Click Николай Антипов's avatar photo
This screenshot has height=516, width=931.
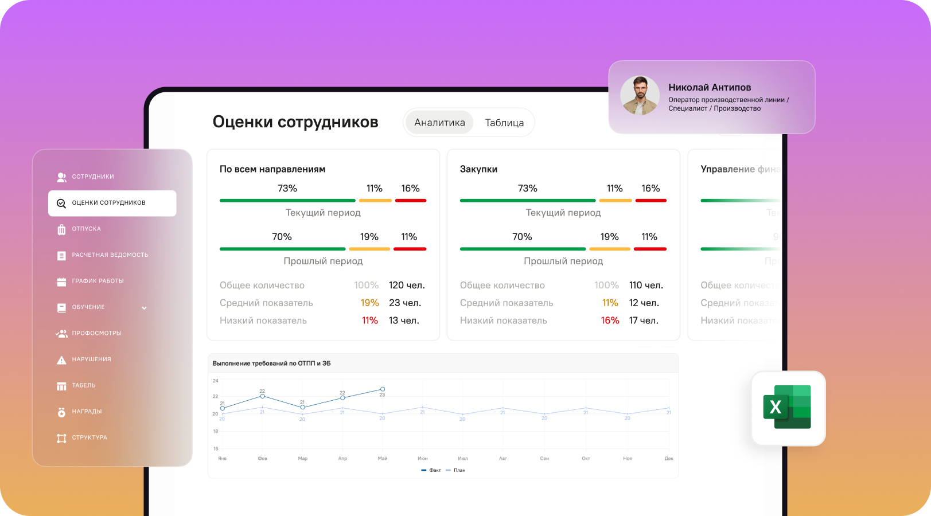pos(640,96)
